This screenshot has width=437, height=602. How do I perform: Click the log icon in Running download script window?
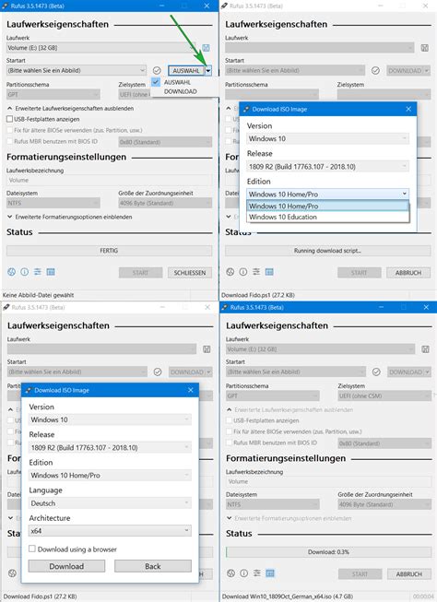click(269, 272)
